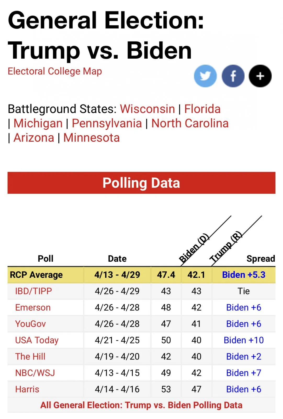Navigate to Arizona battleground page
This screenshot has height=419, width=283.
pyautogui.click(x=34, y=138)
